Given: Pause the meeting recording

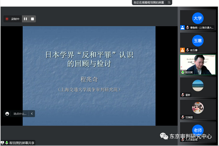Looking at the screenshot, I should (26, 19).
